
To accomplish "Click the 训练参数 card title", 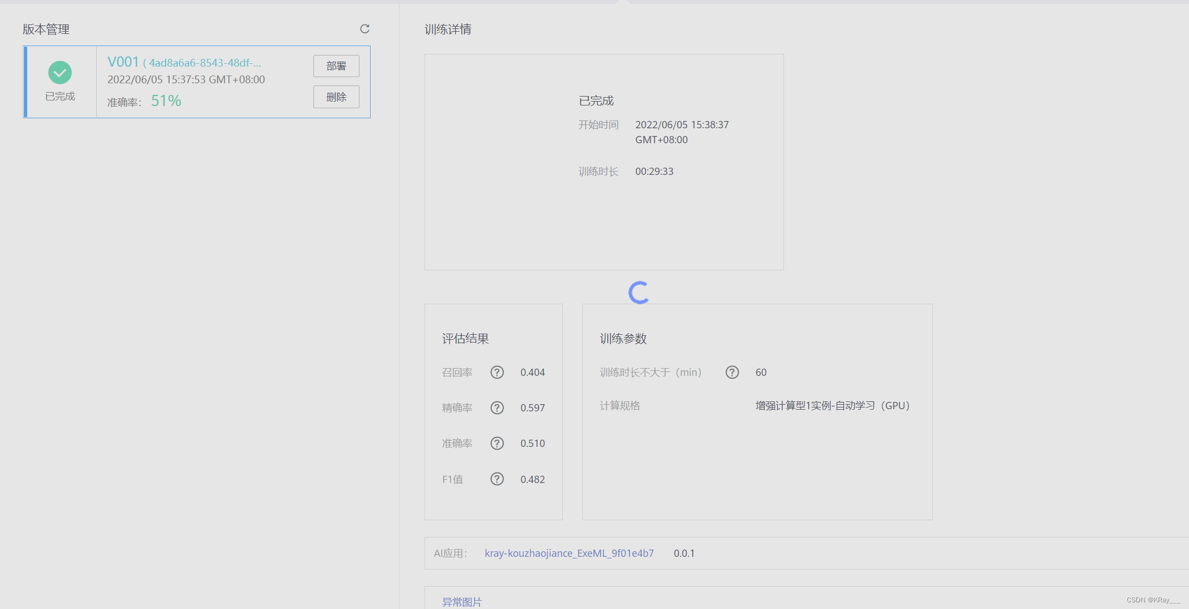I will point(623,339).
